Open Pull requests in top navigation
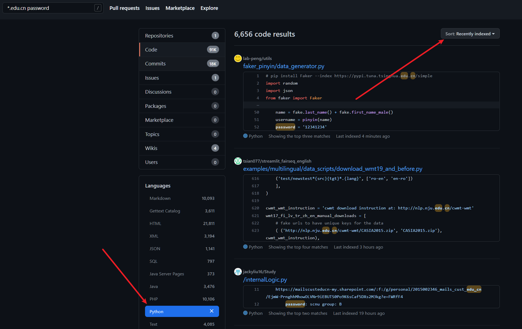522x329 pixels. 124,8
